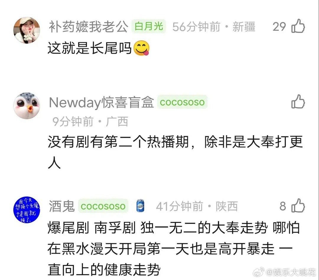The image size is (319, 280).
Task: Open the beer can badge beside 酒鬼
Action: click(x=140, y=206)
